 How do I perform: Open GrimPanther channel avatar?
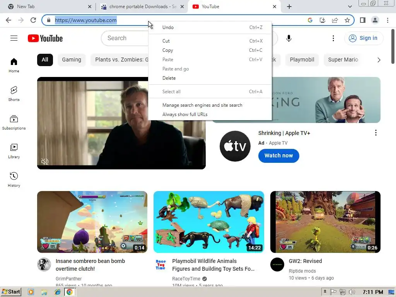click(44, 265)
